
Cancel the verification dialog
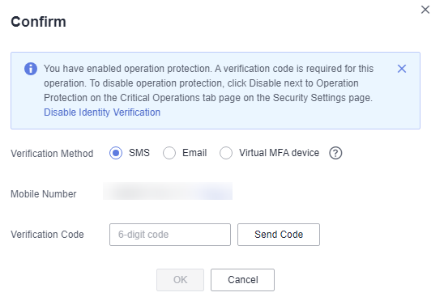pyautogui.click(x=243, y=280)
